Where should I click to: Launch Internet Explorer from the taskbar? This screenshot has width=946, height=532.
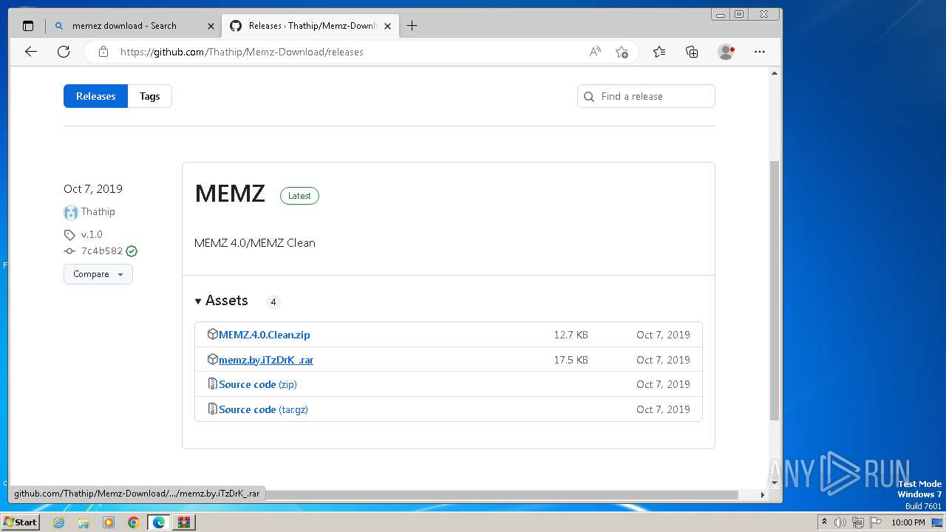[58, 522]
